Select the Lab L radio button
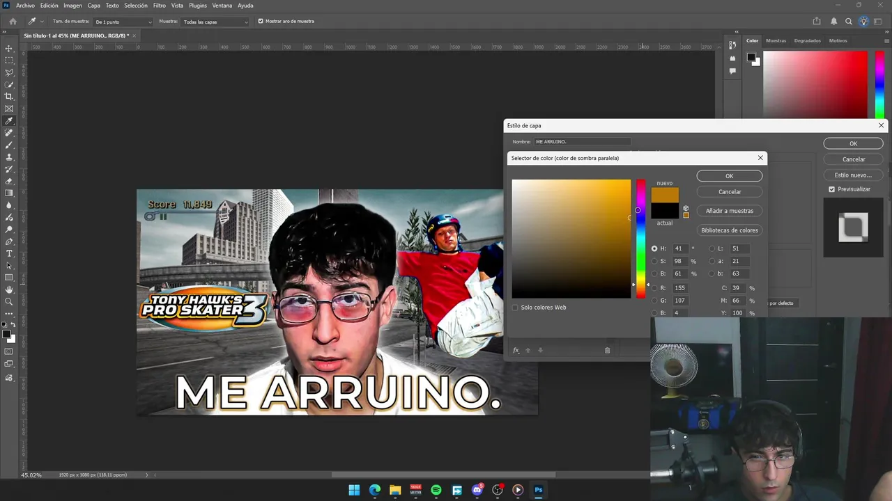 712,248
